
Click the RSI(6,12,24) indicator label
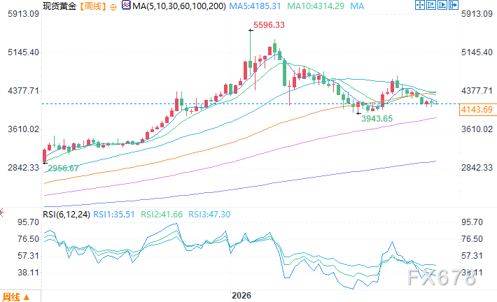coord(66,215)
